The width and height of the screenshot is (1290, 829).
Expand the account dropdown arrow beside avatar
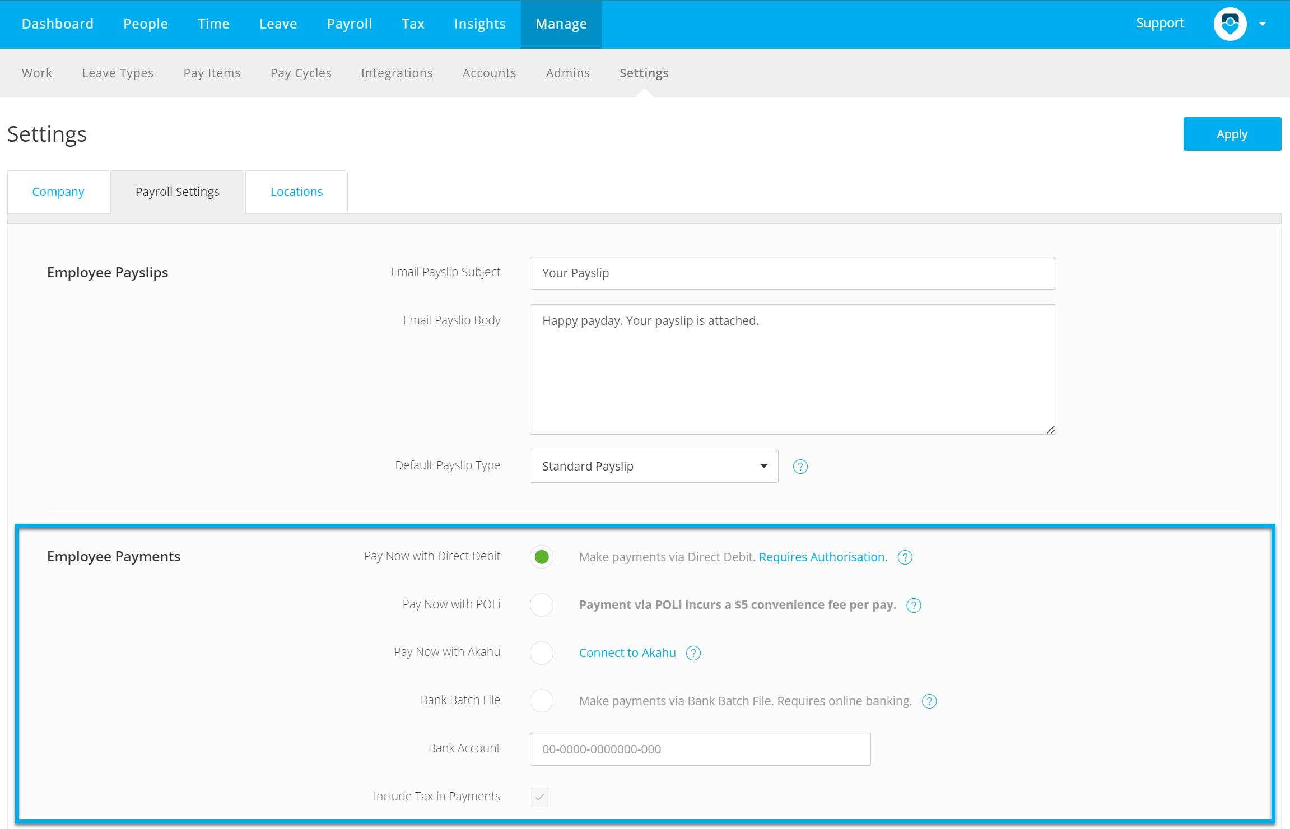1263,24
